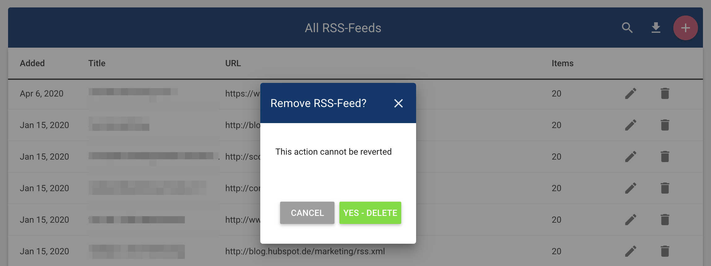The width and height of the screenshot is (711, 266).
Task: Add a new RSS feed with plus button
Action: coord(685,28)
